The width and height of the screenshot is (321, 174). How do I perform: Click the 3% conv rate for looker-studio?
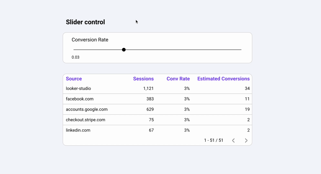(187, 89)
